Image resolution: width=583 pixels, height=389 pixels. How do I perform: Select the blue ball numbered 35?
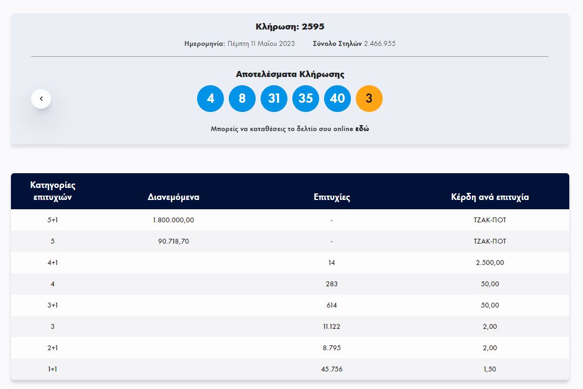305,98
